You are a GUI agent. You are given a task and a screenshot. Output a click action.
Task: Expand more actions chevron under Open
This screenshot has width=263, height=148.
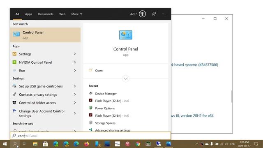pos(126,79)
